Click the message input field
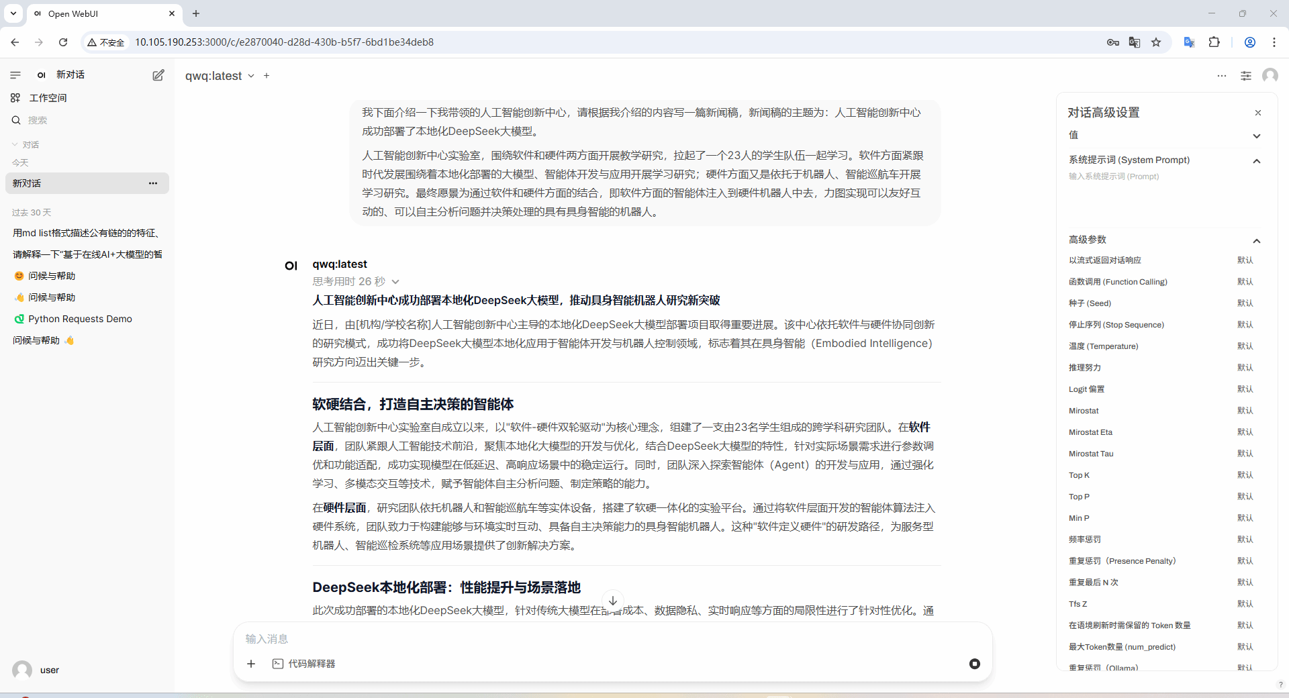Screen dimensions: 1289x698 pos(604,639)
